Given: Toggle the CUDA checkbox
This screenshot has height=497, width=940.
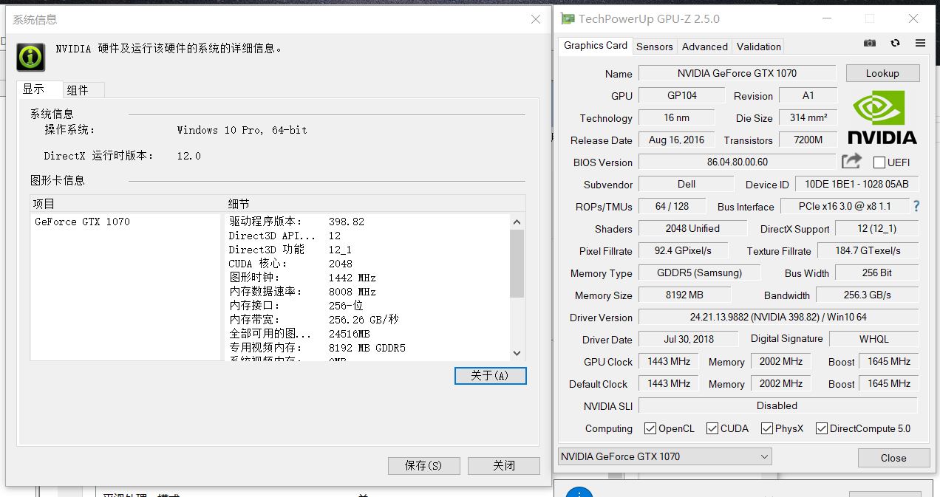Looking at the screenshot, I should point(712,428).
